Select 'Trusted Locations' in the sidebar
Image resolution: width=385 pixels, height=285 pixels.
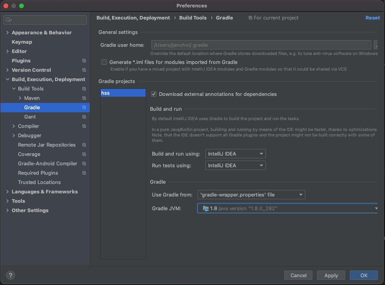(39, 182)
